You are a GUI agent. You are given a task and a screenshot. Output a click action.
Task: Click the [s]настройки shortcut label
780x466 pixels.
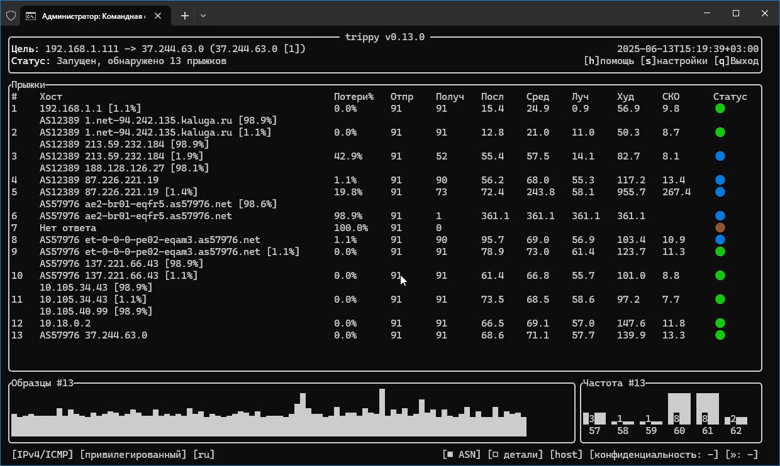tap(674, 61)
